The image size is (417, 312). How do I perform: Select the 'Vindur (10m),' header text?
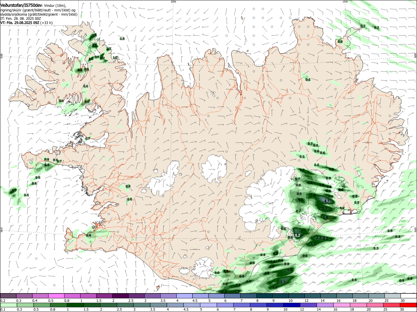click(55, 6)
